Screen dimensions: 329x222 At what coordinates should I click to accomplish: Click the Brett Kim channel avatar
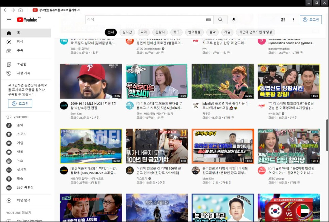coord(64,105)
